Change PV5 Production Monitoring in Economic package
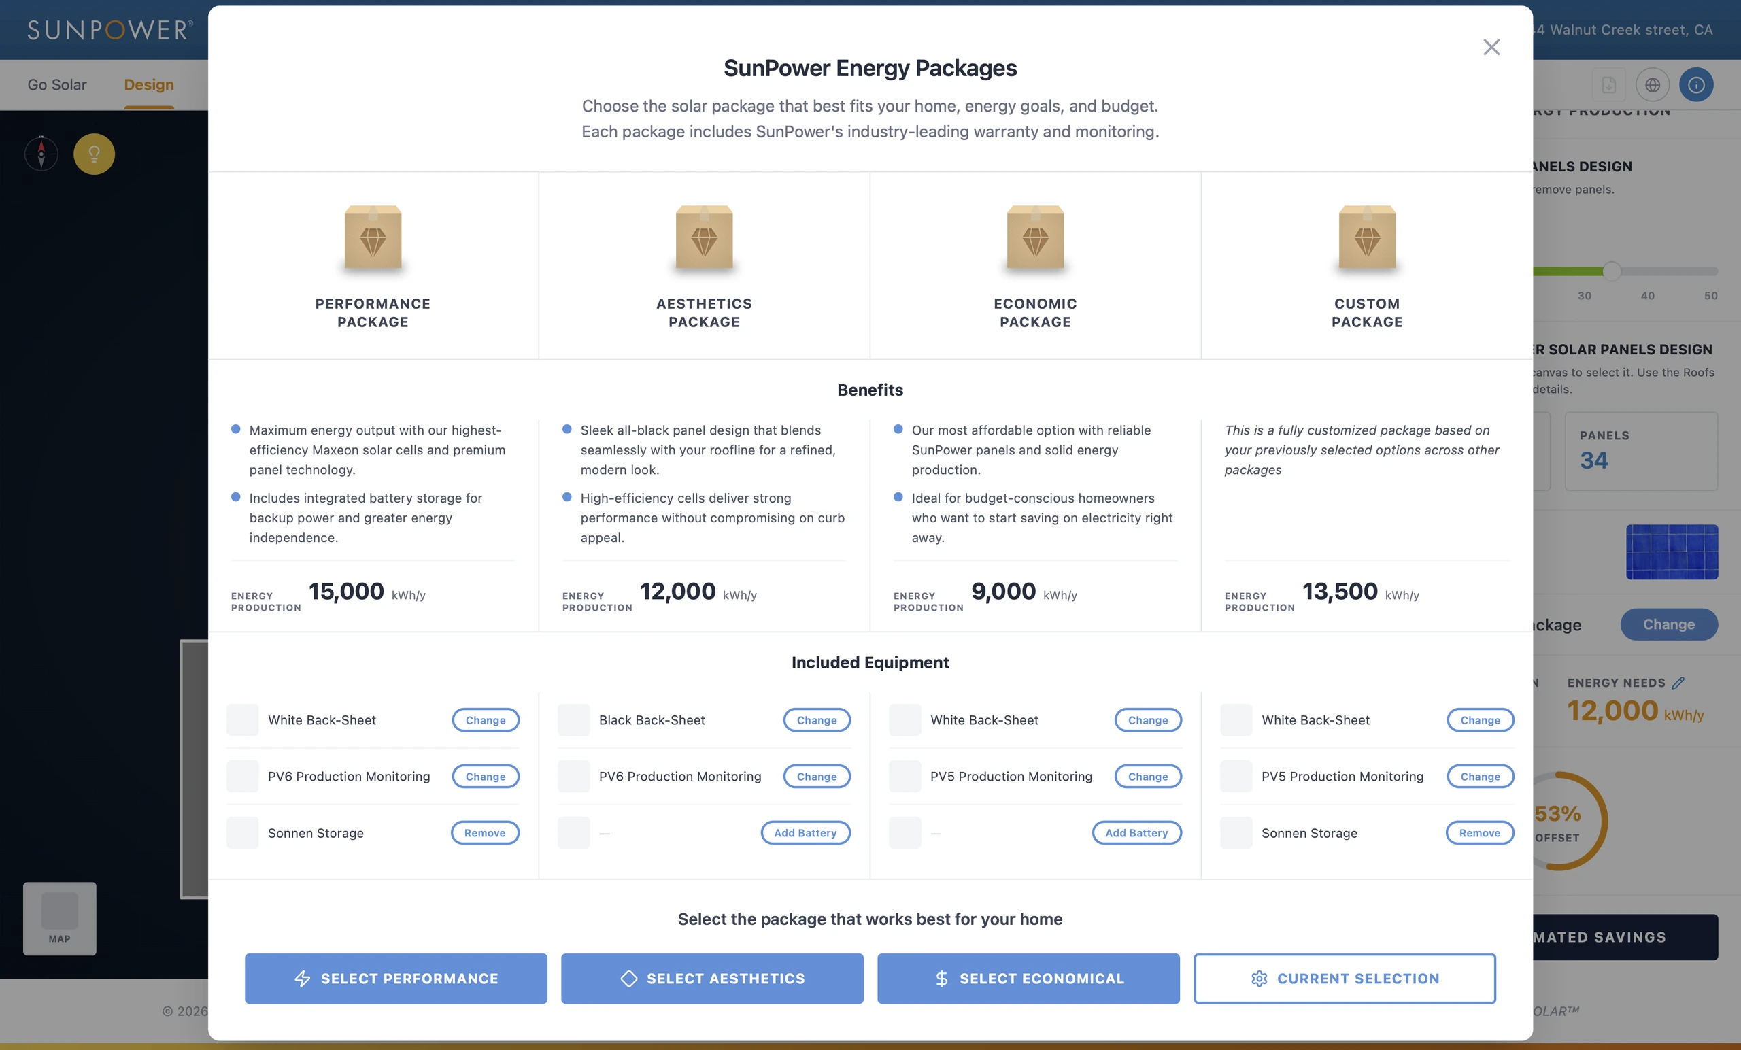Viewport: 1741px width, 1050px height. coord(1148,776)
